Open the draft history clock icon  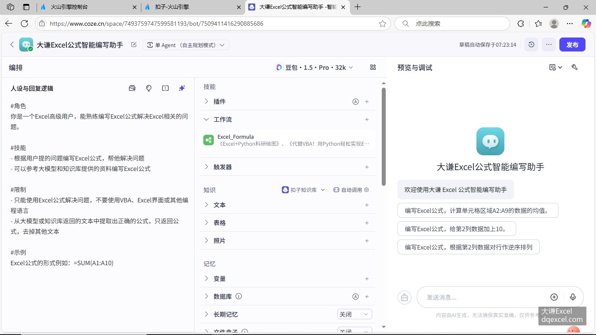pyautogui.click(x=531, y=44)
